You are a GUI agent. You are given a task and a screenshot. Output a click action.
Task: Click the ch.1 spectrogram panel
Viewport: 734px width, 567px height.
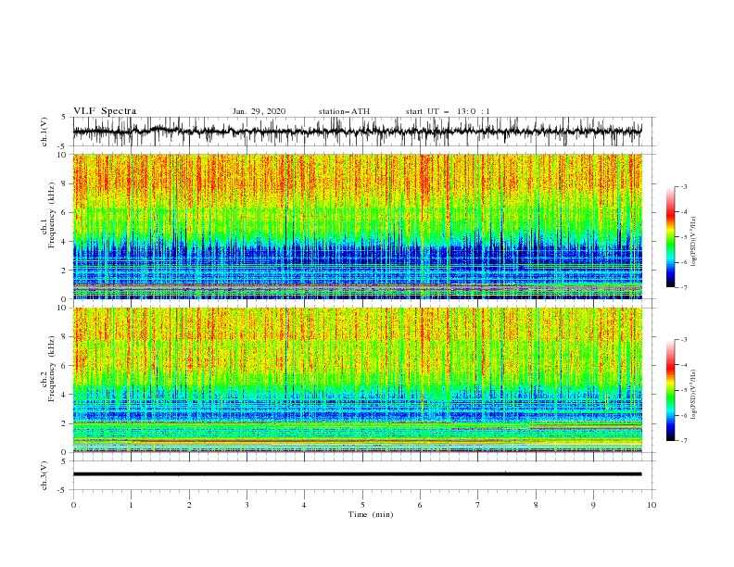tap(357, 226)
